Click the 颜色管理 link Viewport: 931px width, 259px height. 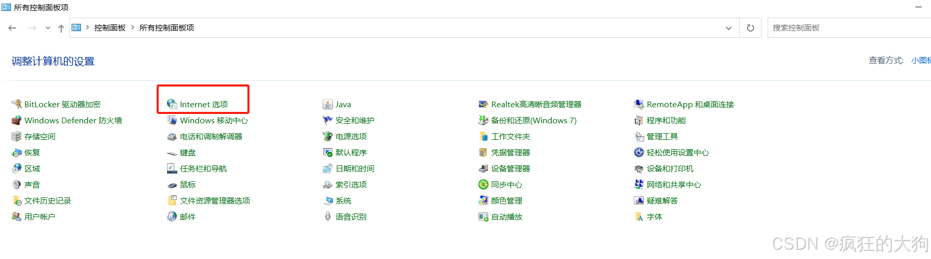[507, 200]
